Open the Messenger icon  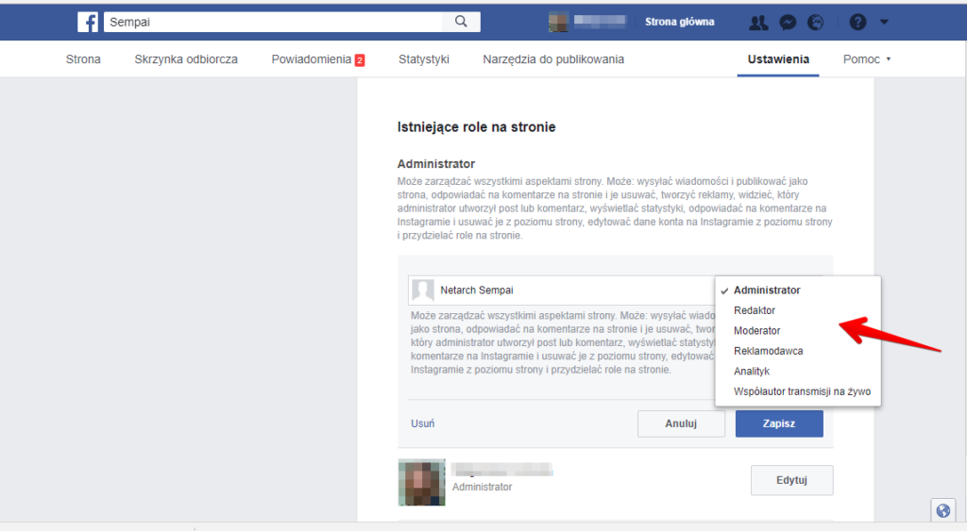click(x=788, y=23)
